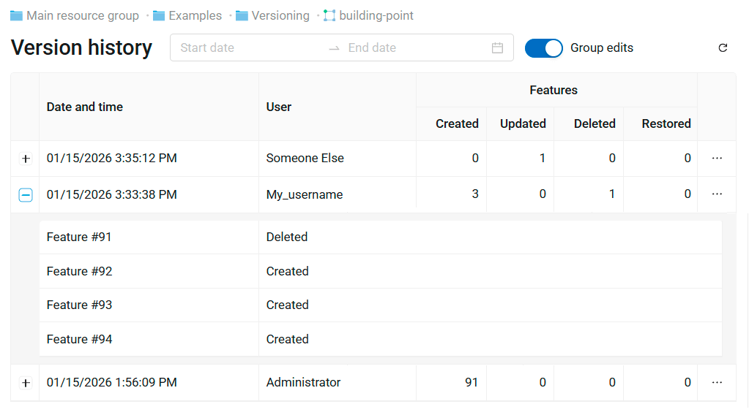Expand the 3:35:12 PM version row
This screenshot has width=749, height=415.
coord(26,159)
